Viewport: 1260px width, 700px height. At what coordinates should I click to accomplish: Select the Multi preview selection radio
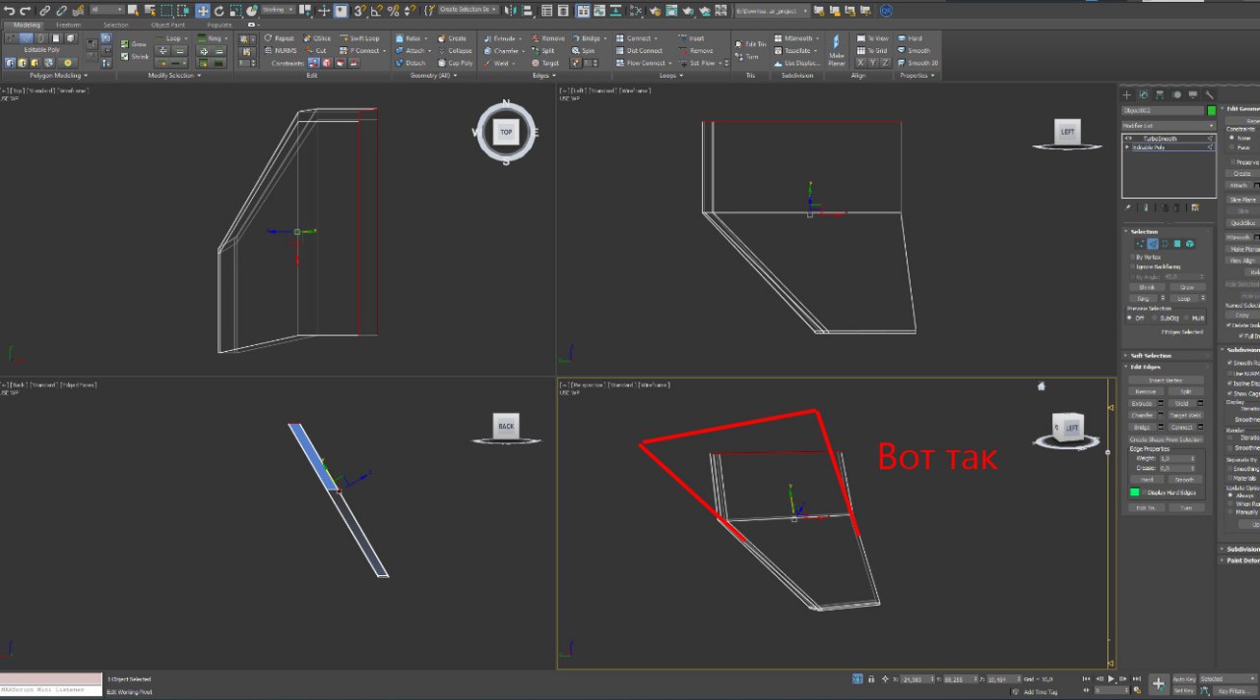click(x=1188, y=318)
